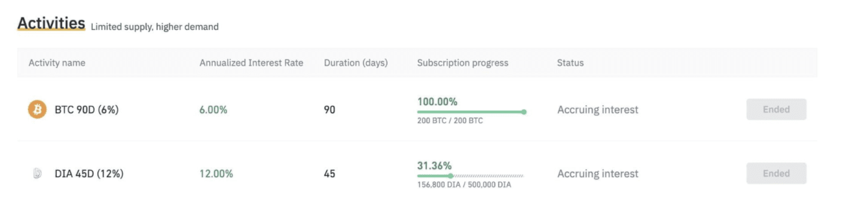This screenshot has height=219, width=843.
Task: Click the full BTC subscription progress bar
Action: click(472, 112)
